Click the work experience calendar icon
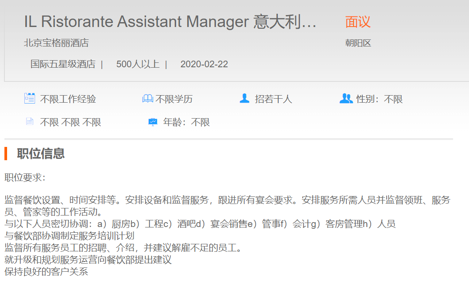469x281 pixels. [30, 98]
